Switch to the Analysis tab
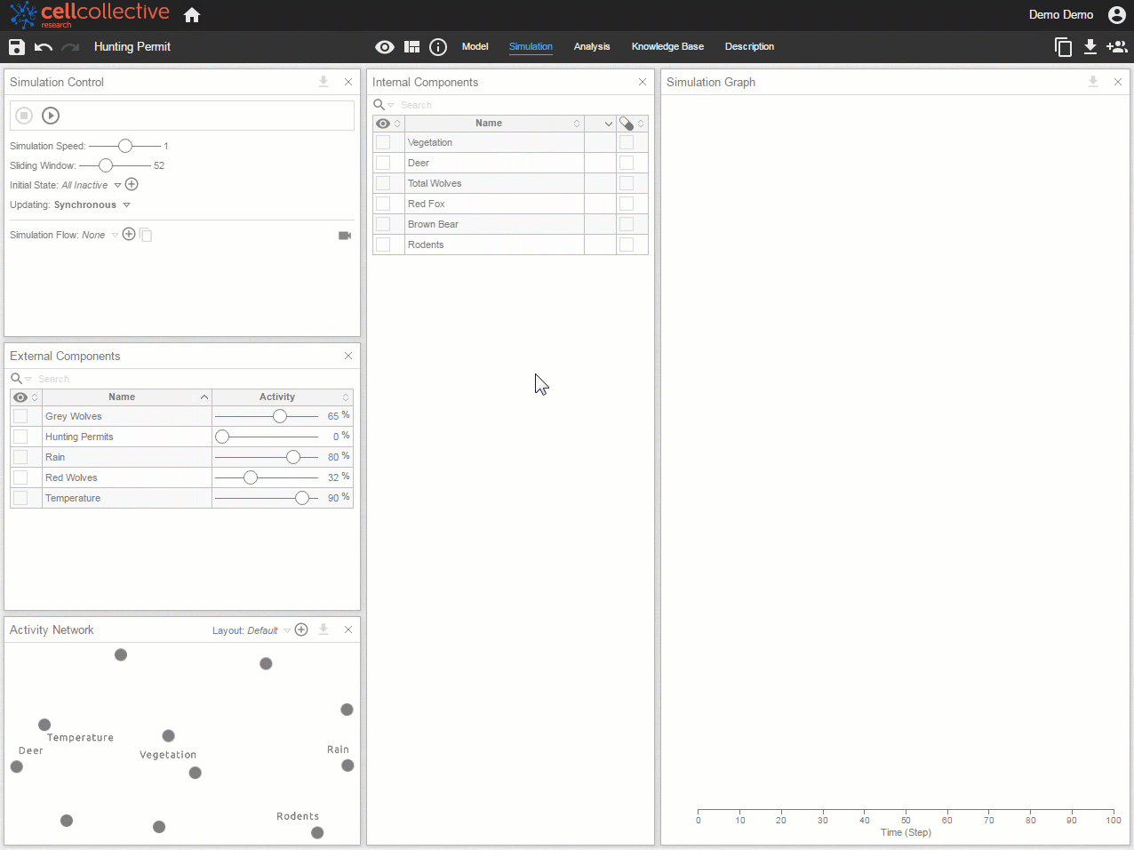This screenshot has height=850, width=1134. pyautogui.click(x=592, y=46)
